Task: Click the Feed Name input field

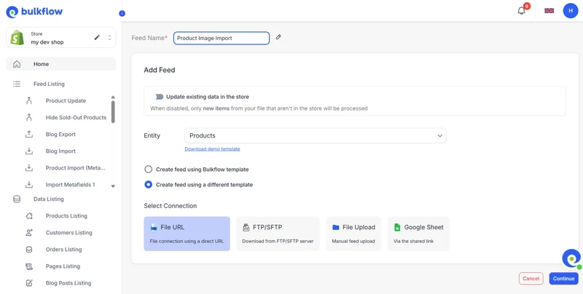Action: [x=222, y=38]
